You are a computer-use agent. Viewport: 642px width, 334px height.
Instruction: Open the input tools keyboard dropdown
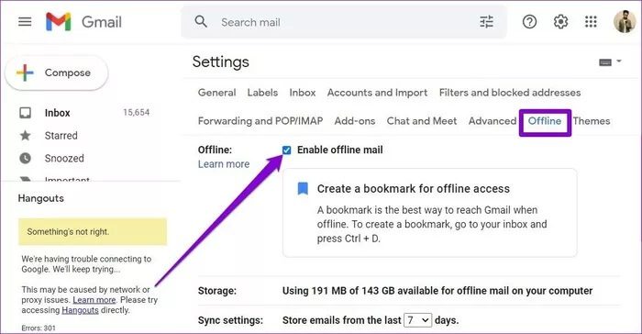(610, 61)
